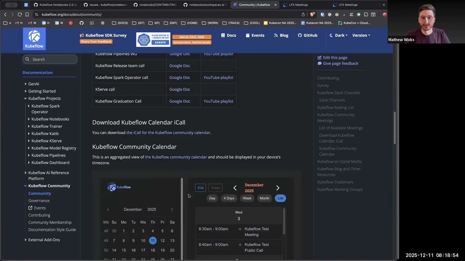Open the iCall for Kubeflow community calendar link

[x=168, y=133]
